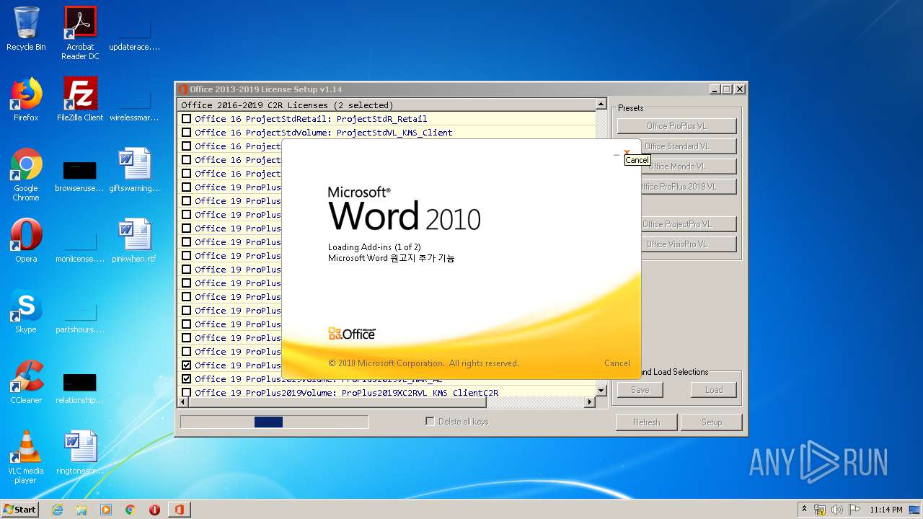Click the taskbar clock showing 11:14 PM
This screenshot has width=923, height=519.
coord(886,510)
